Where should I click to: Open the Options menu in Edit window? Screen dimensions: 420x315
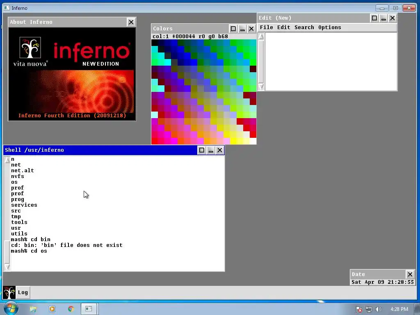click(x=329, y=27)
